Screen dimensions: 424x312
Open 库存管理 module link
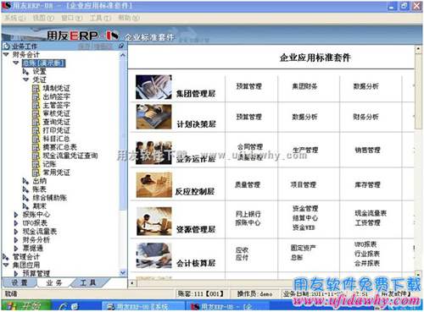click(367, 184)
